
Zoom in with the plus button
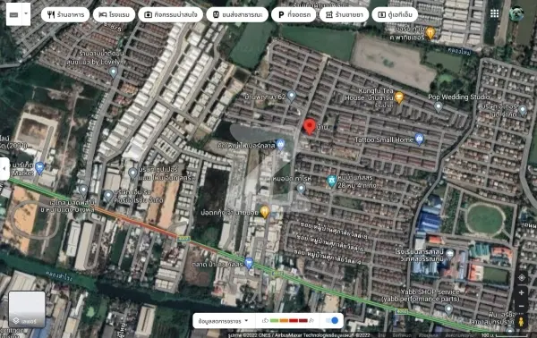(521, 292)
